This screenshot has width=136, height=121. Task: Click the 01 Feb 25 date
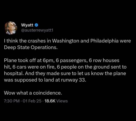(32, 101)
